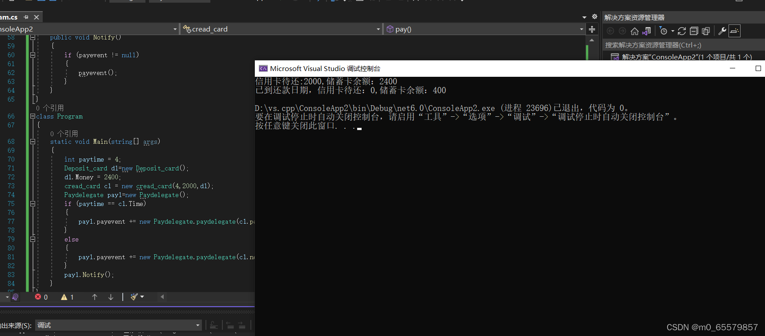This screenshot has width=765, height=336.
Task: Pin the am.cs document tab
Action: coord(26,17)
